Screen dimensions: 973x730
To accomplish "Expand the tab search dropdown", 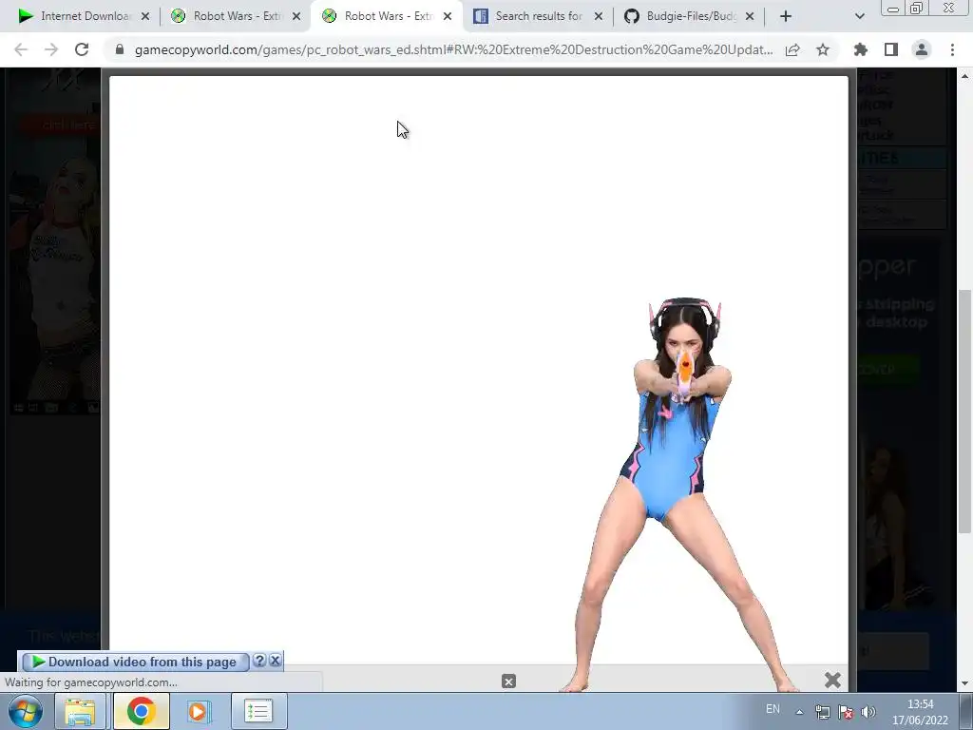I will (x=859, y=16).
